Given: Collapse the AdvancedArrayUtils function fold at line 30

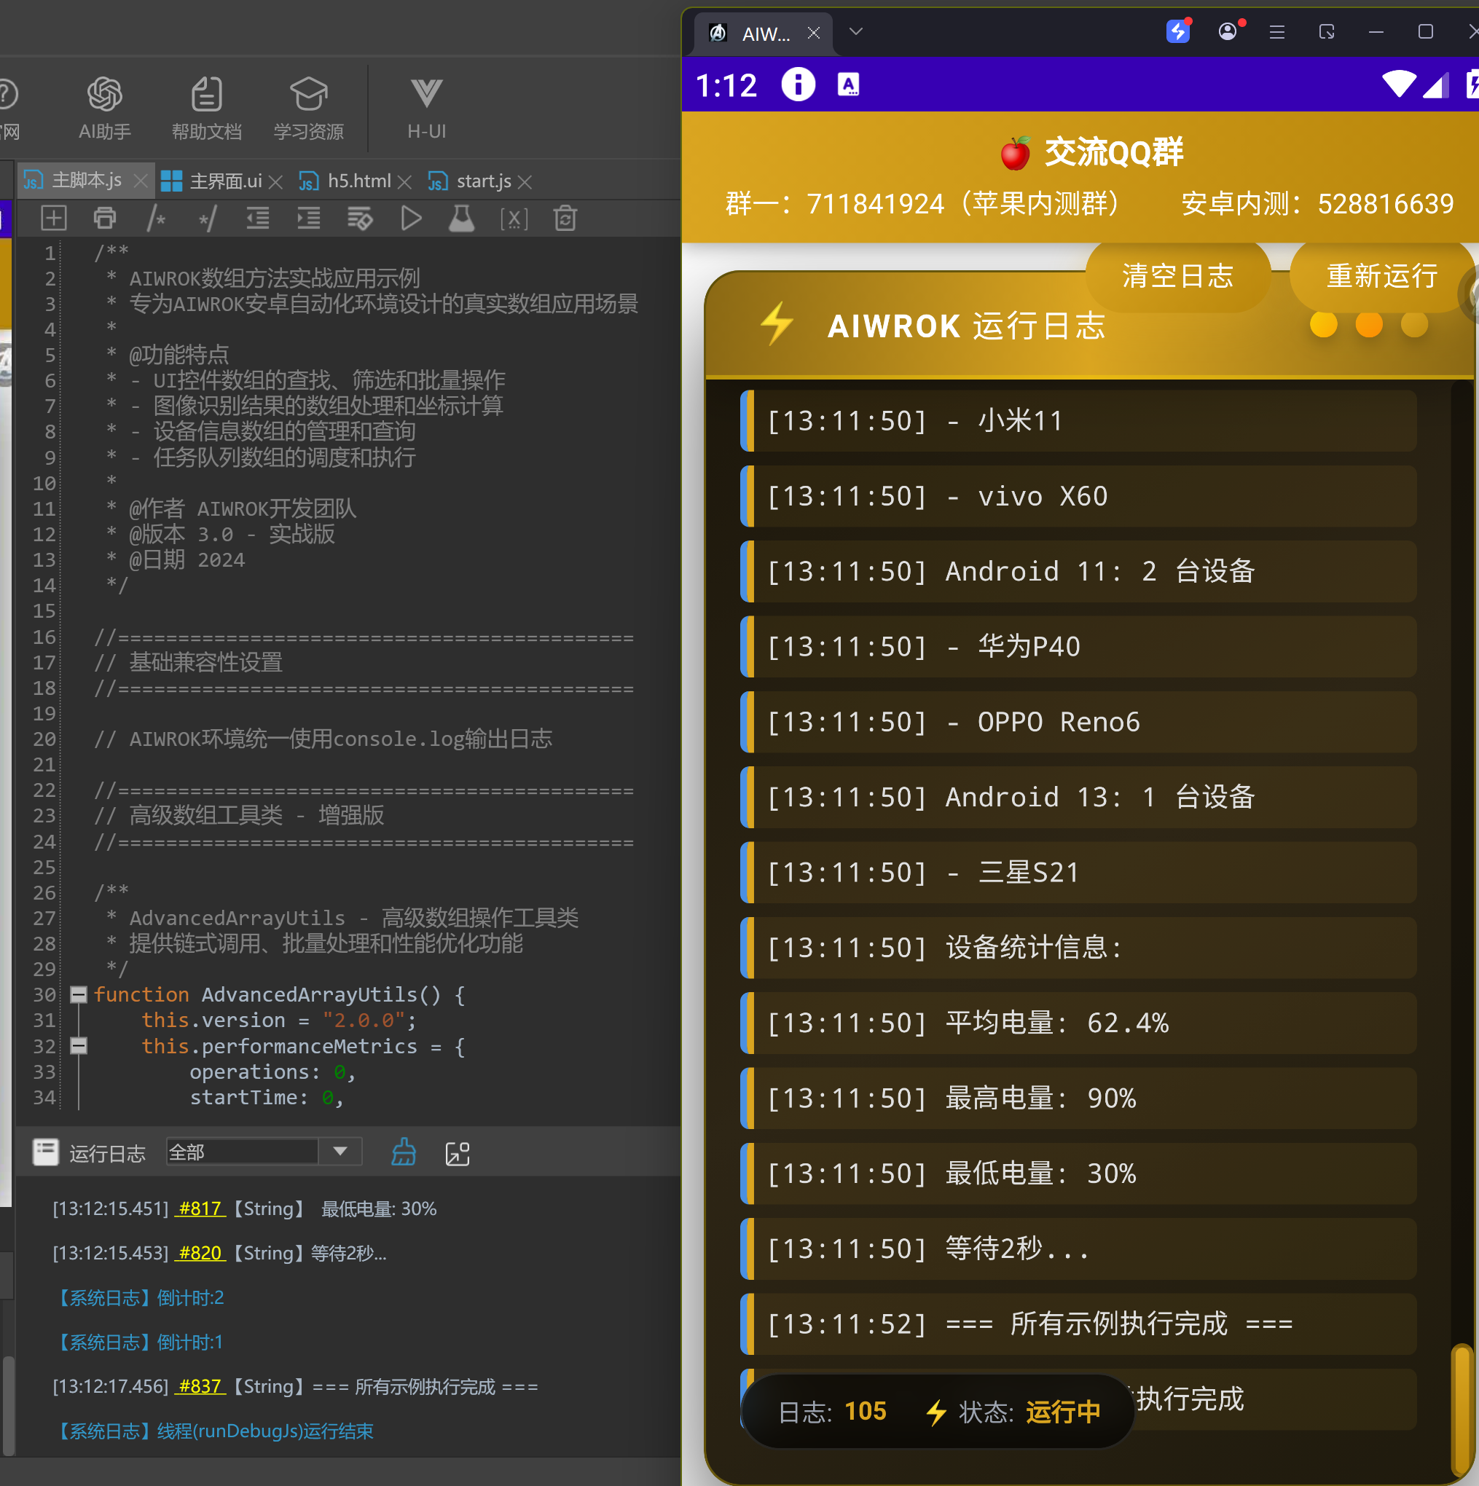Looking at the screenshot, I should pyautogui.click(x=79, y=994).
